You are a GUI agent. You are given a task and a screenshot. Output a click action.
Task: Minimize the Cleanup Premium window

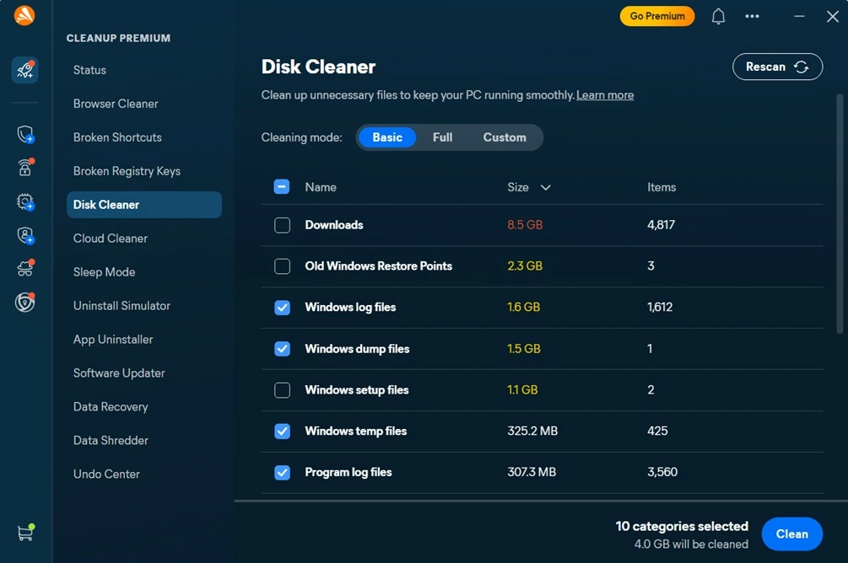pyautogui.click(x=799, y=16)
